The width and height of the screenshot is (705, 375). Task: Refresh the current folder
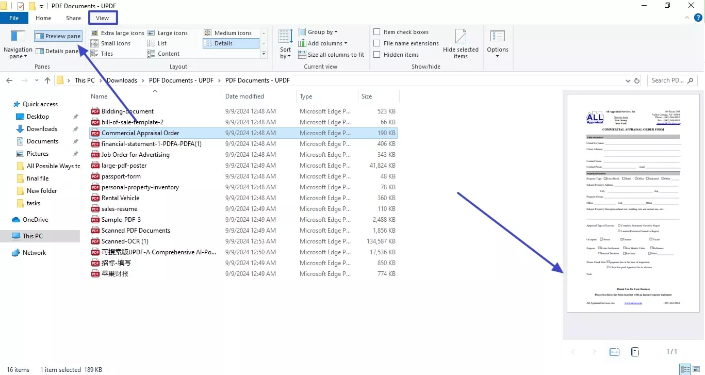point(636,80)
